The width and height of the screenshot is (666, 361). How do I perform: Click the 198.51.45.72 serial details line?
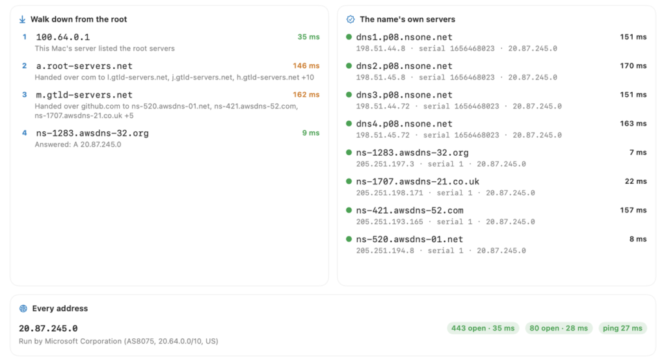[459, 135]
